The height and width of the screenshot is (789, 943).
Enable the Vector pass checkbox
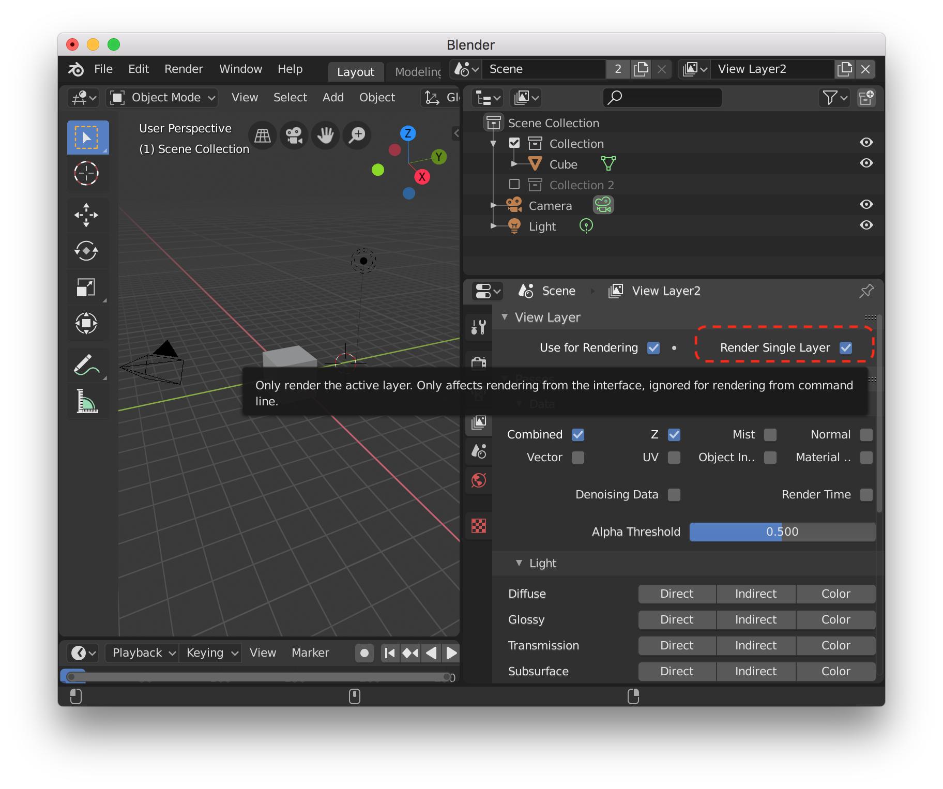pos(578,458)
